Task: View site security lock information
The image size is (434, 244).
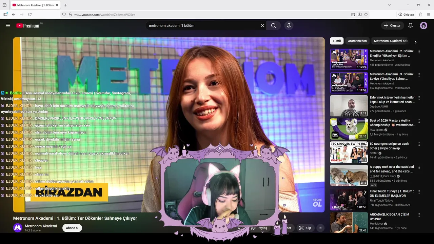Action: [70, 15]
